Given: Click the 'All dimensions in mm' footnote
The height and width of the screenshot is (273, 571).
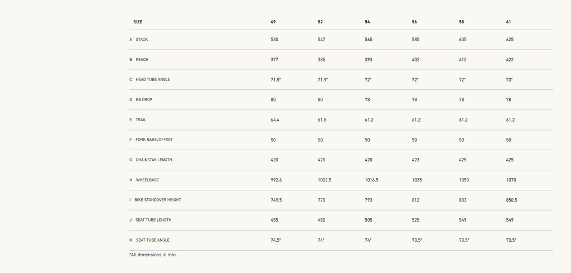Looking at the screenshot, I should tap(153, 255).
